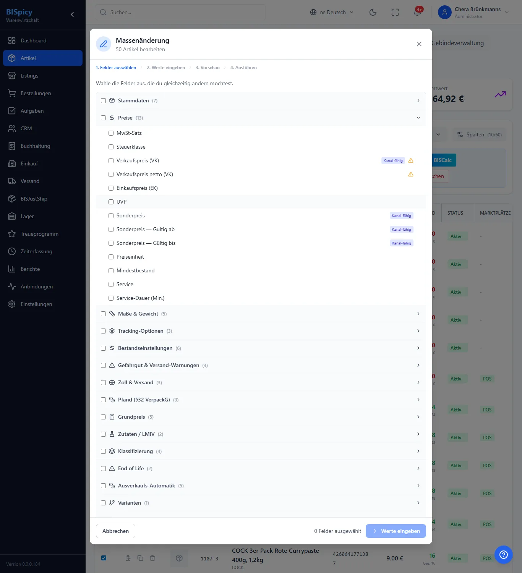Screen dimensions: 522x573
Task: Open the help circle icon
Action: [503, 554]
